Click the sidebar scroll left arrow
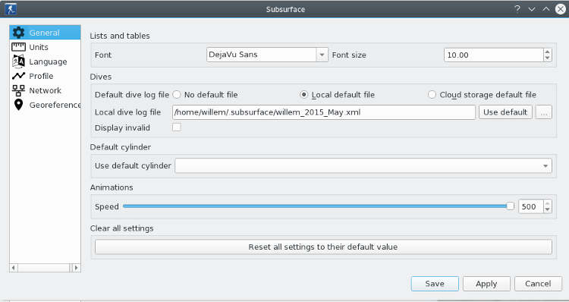This screenshot has width=569, height=302. [14, 268]
